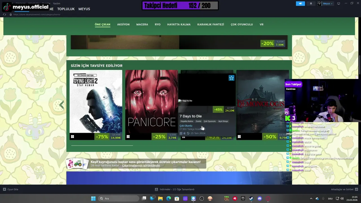Image resolution: width=361 pixels, height=203 pixels.
Task: Open the KARANLIK FANTEZİ tab
Action: pos(211,25)
